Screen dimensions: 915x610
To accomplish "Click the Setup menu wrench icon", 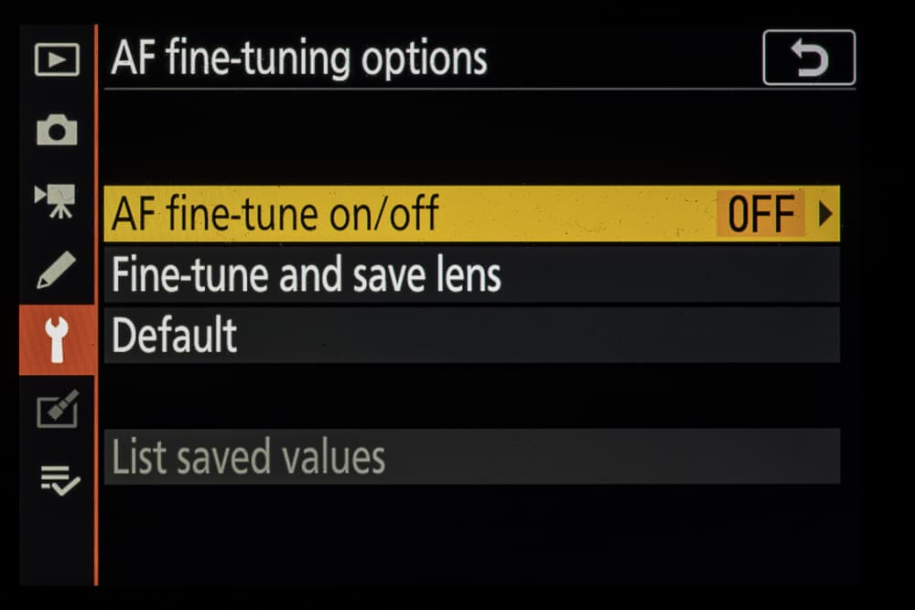I will (x=57, y=340).
